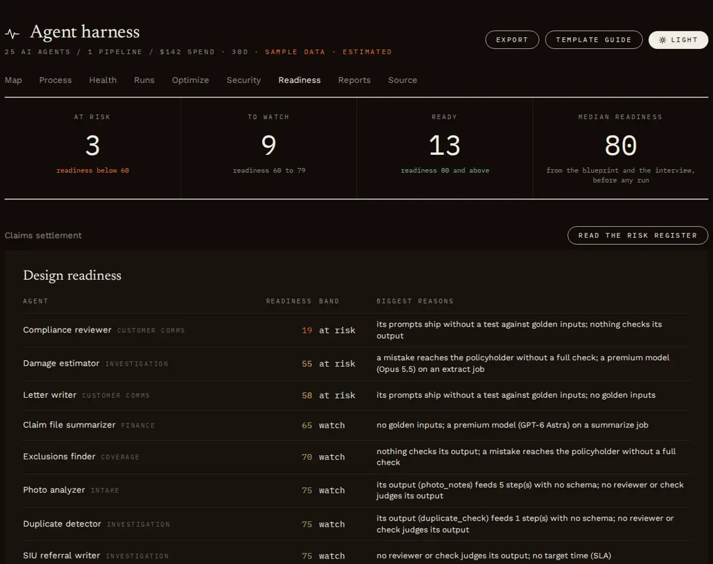Click the pulse logo icon beside Agent harness
Screen dimensions: 713x564
pyautogui.click(x=12, y=34)
